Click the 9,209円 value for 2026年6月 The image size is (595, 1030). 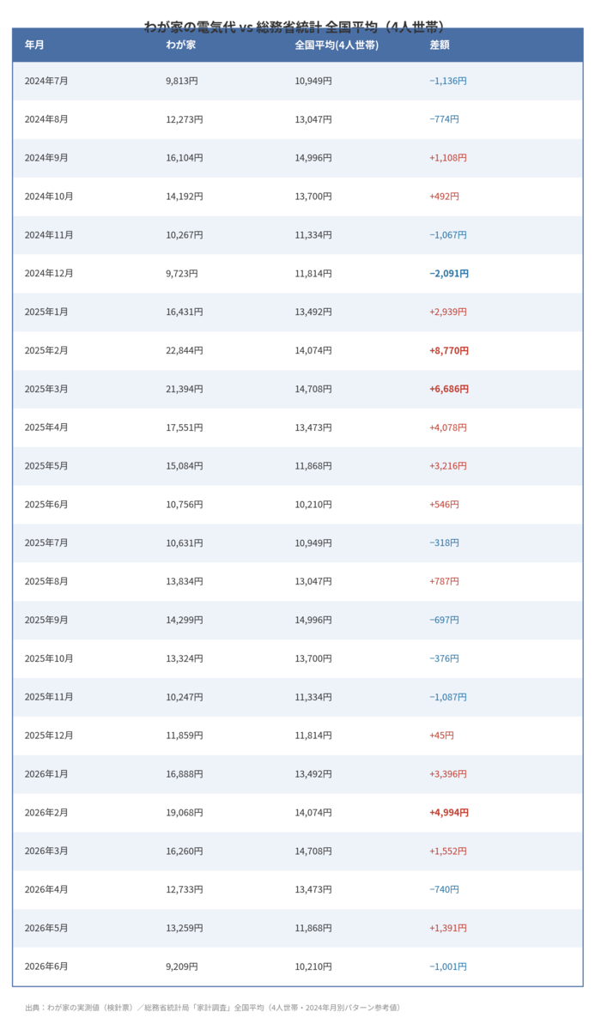point(182,966)
